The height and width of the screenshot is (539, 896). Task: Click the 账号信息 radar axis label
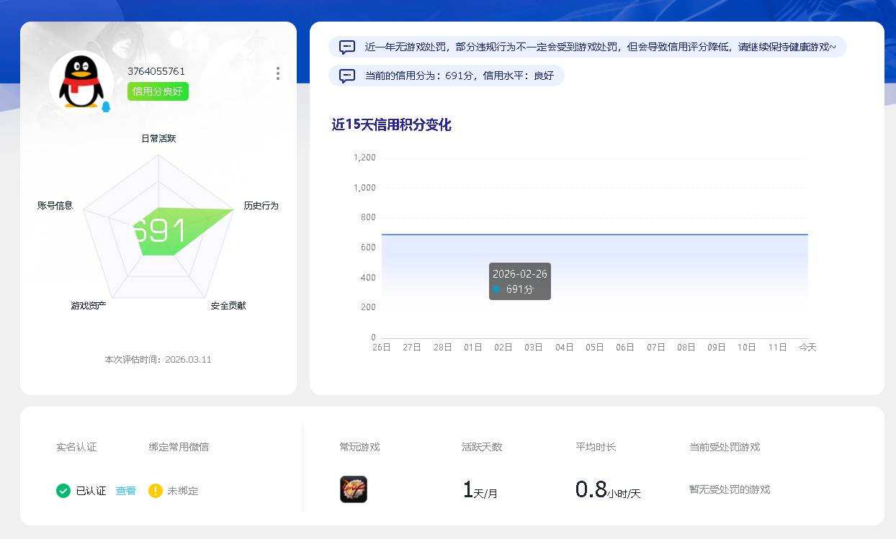[x=55, y=205]
